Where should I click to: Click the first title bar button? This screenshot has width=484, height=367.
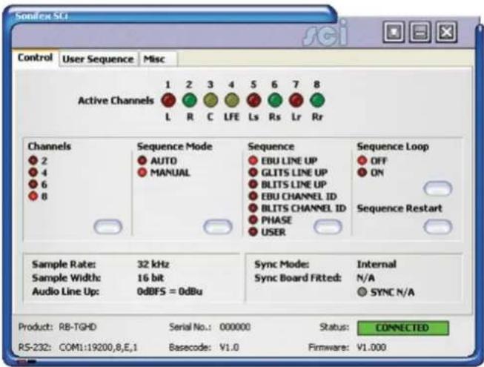(x=394, y=32)
